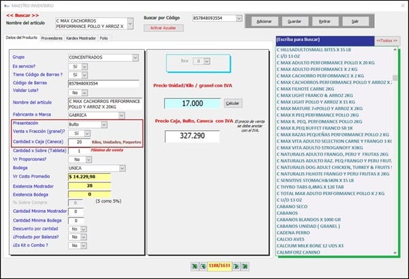Click the << Buscar >> label

click(22, 16)
